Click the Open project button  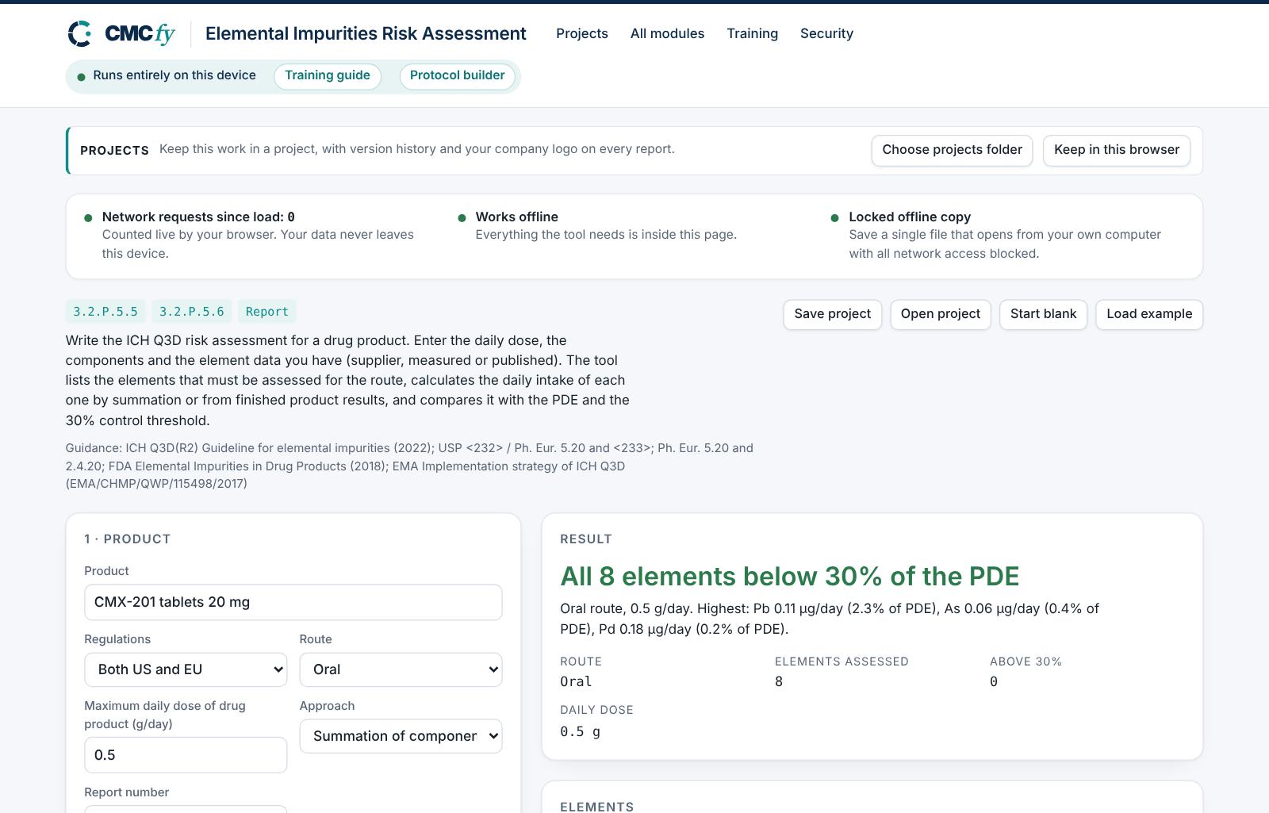[x=941, y=314]
